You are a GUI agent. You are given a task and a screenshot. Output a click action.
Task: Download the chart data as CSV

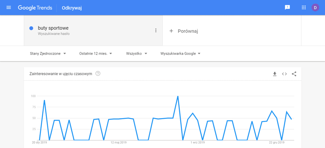[x=275, y=74]
